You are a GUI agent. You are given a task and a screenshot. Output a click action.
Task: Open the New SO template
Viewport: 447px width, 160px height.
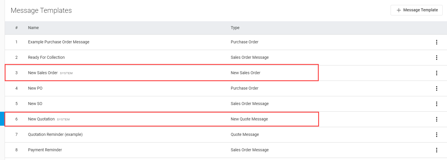pos(35,104)
